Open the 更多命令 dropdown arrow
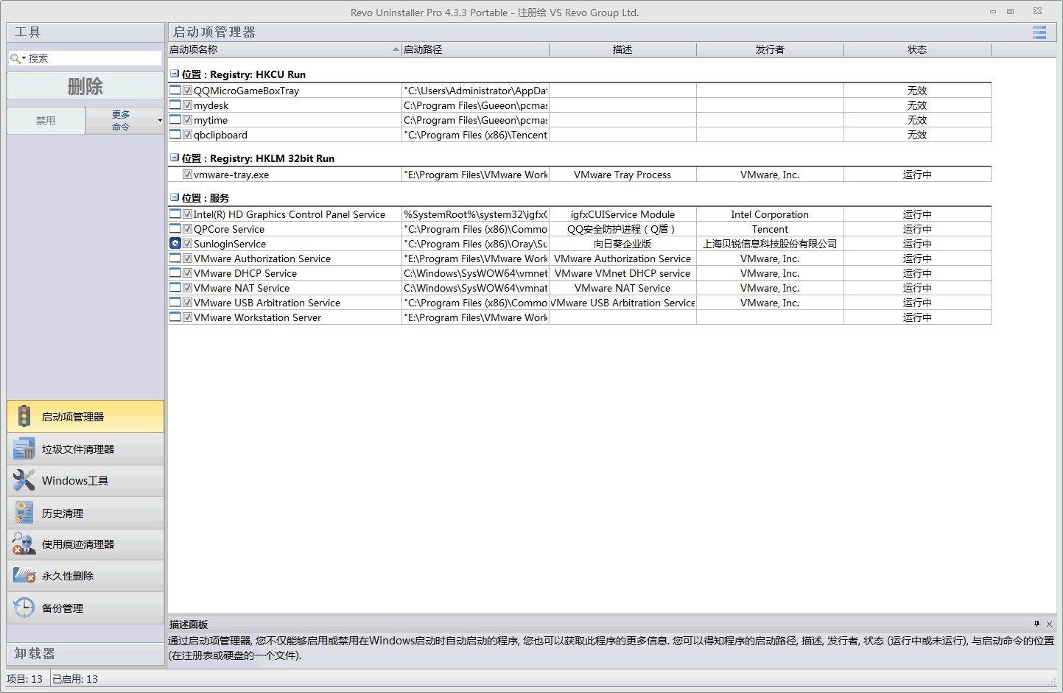Viewport: 1063px width, 693px height. [160, 121]
